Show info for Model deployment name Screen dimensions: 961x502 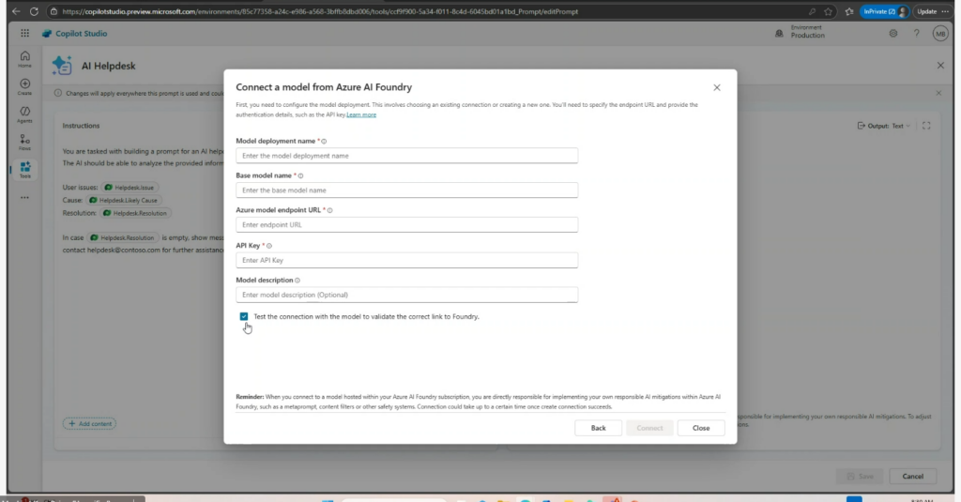324,142
